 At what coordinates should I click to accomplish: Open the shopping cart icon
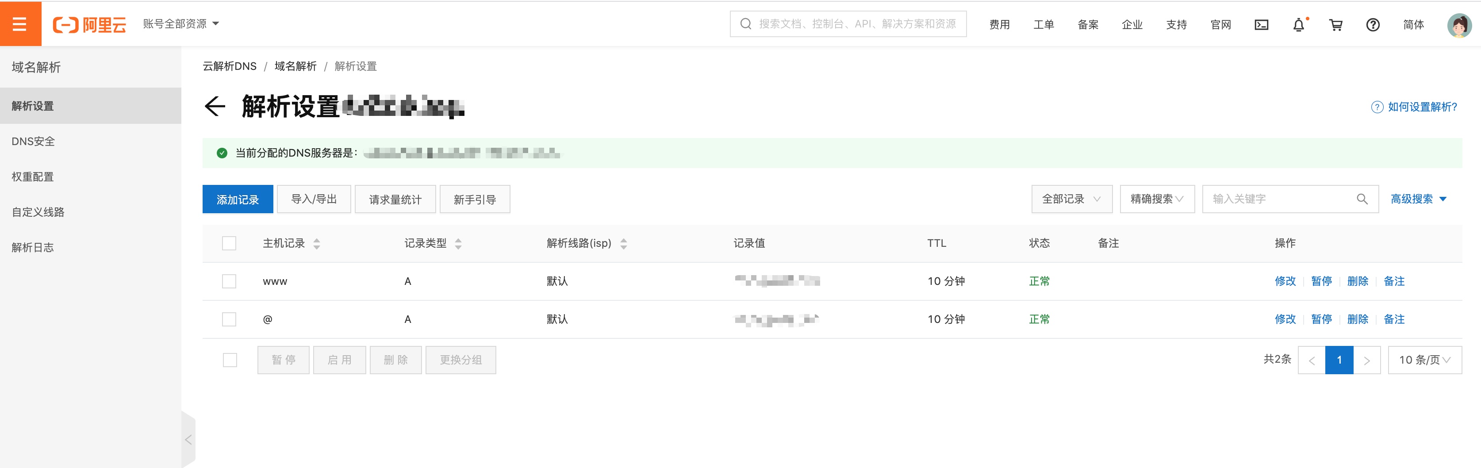1335,25
